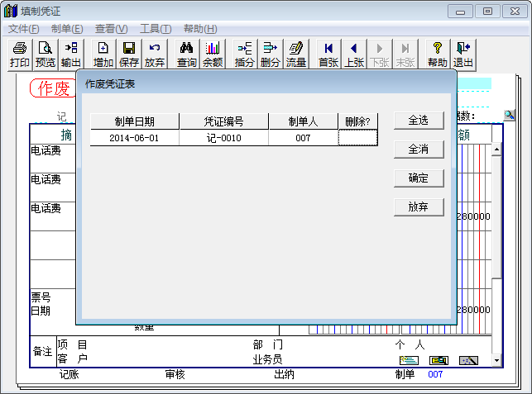This screenshot has width=532, height=394.
Task: Select the 007 preparer cell in table
Action: coord(304,138)
